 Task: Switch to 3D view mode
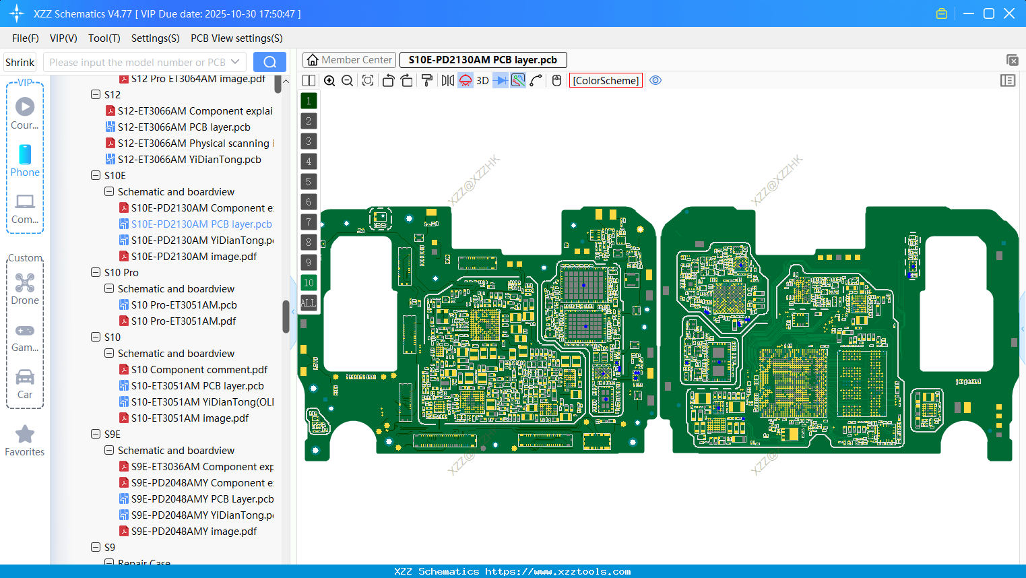482,80
